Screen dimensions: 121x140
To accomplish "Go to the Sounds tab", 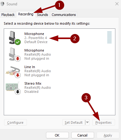I will 43,15.
